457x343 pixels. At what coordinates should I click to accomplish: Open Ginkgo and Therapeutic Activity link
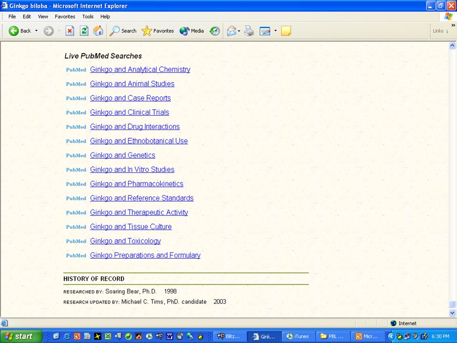pyautogui.click(x=139, y=212)
